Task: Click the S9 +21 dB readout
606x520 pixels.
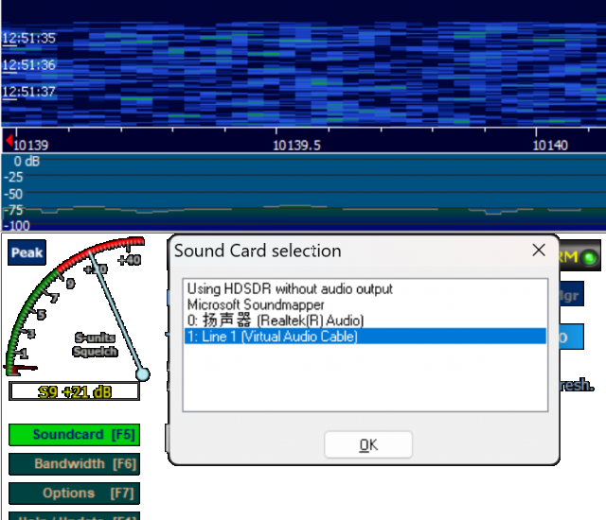Action: point(74,391)
